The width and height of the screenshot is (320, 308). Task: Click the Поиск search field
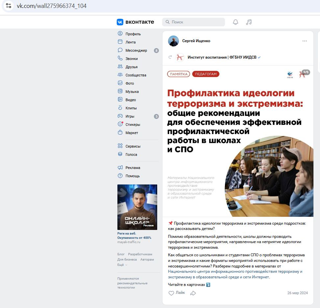click(193, 22)
